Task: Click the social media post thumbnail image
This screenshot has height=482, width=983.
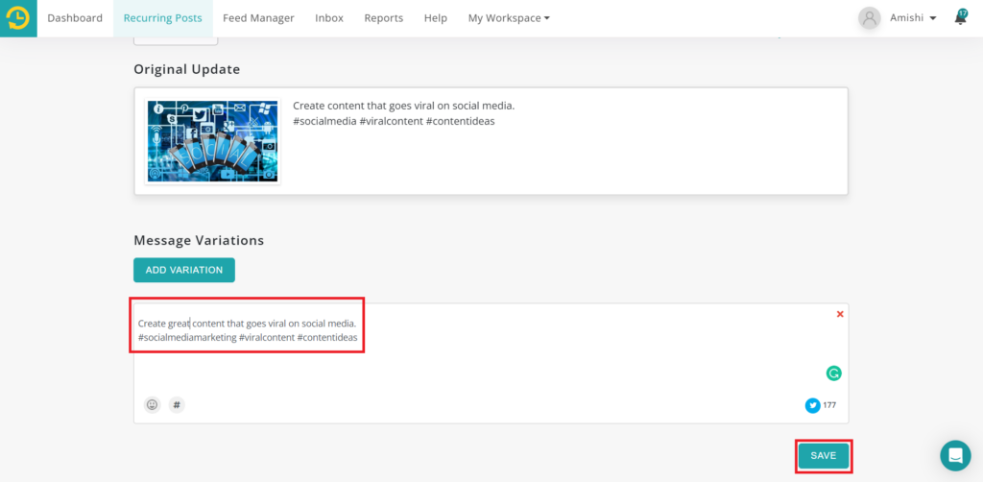Action: point(212,141)
